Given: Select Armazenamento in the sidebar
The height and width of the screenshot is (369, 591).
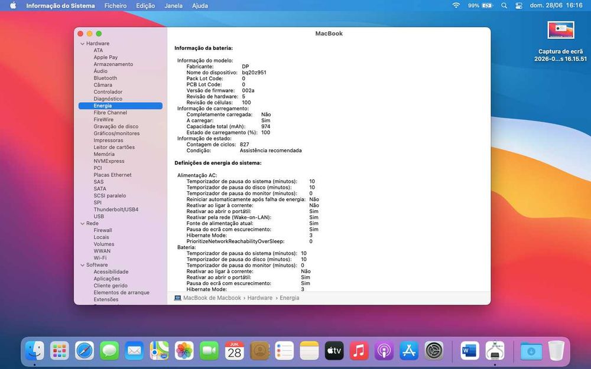Looking at the screenshot, I should coord(113,64).
